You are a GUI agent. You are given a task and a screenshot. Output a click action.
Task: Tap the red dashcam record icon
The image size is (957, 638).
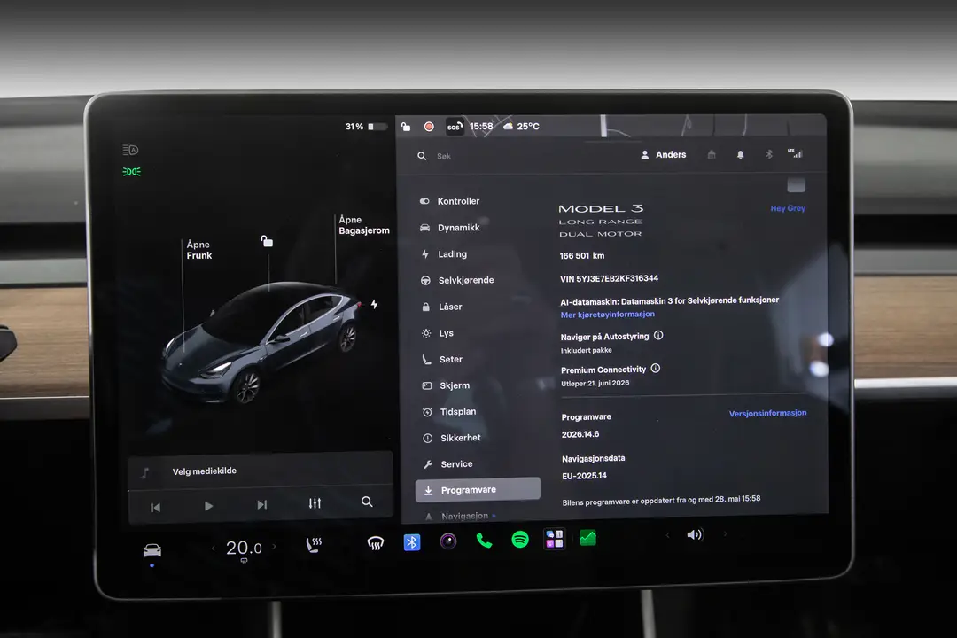[429, 127]
